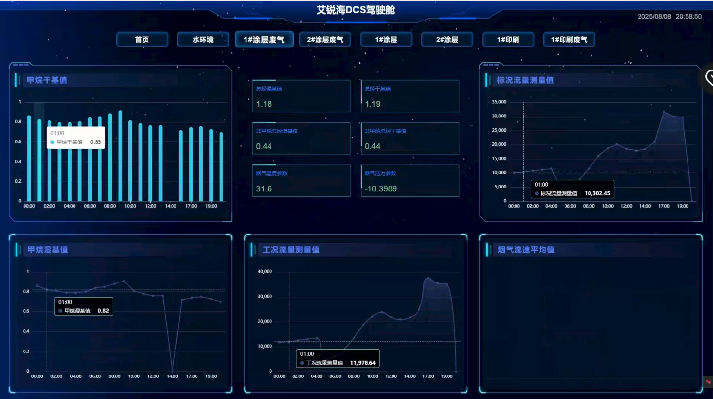Click the date and time display in header
This screenshot has height=399, width=713.
[x=669, y=16]
